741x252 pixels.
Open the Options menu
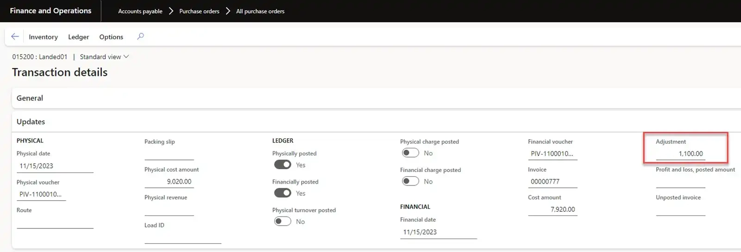click(111, 37)
